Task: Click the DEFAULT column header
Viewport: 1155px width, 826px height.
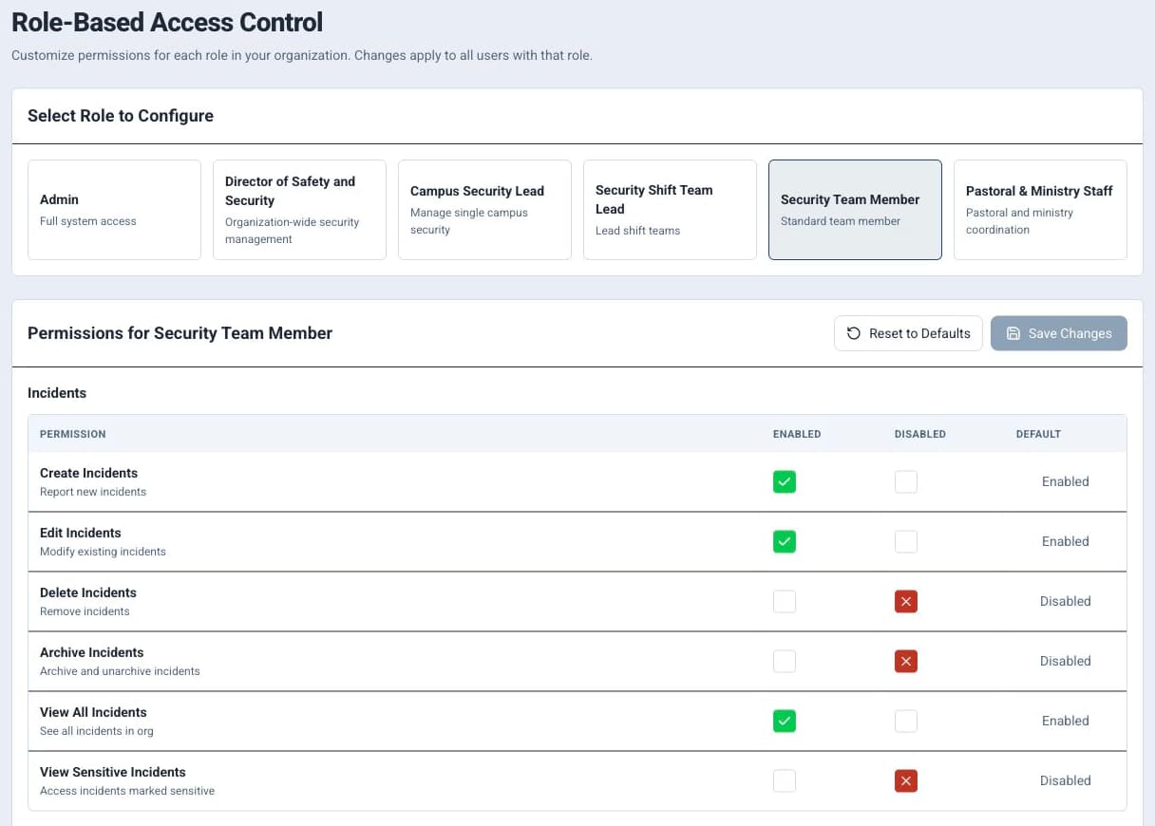Action: (x=1038, y=434)
